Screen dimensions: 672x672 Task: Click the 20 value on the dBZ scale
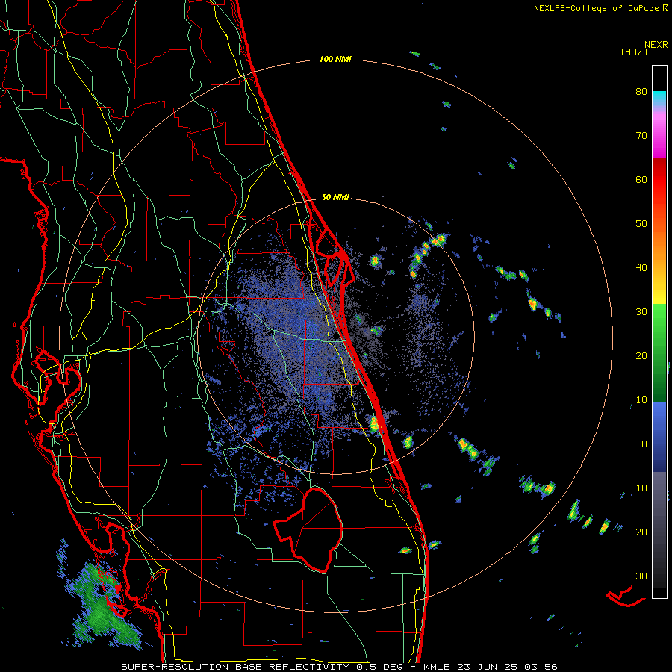coord(641,357)
